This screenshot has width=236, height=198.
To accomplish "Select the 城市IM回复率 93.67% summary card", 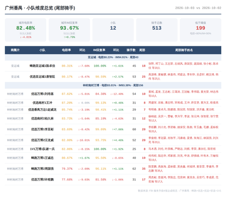I will coord(69,30).
